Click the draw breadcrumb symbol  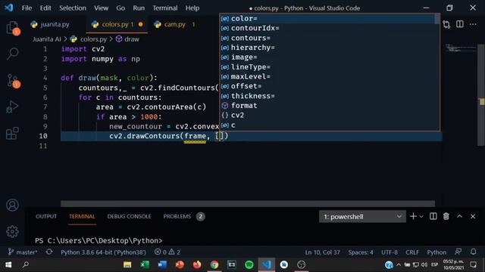click(127, 39)
